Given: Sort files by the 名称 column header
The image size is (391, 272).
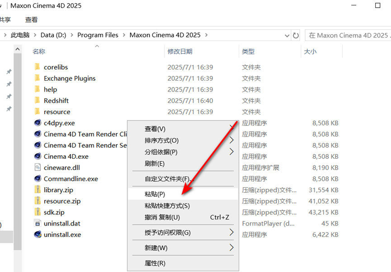Looking at the screenshot, I should [x=39, y=51].
